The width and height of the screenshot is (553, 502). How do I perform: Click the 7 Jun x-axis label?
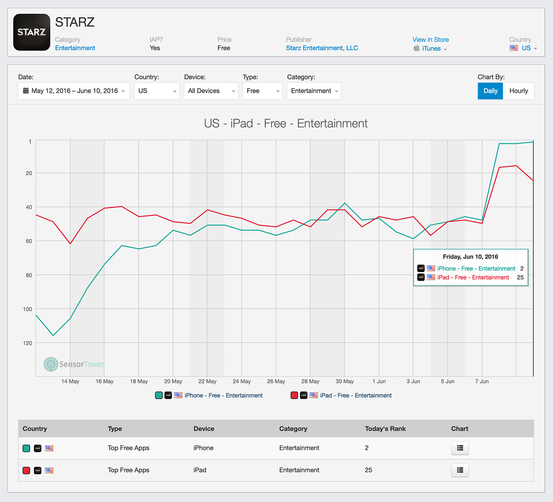tap(482, 381)
